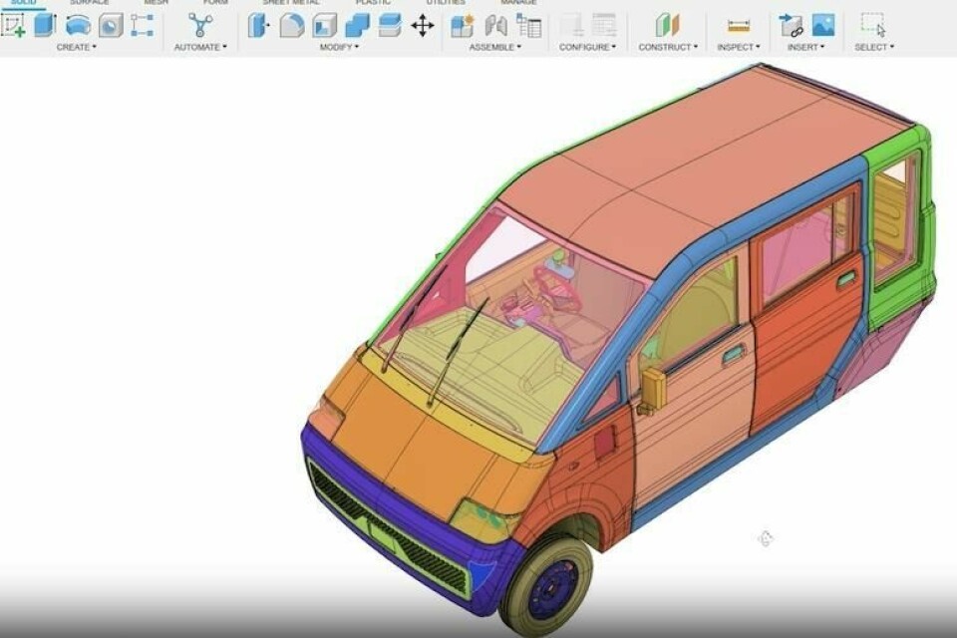Select the Combine tool

point(357,25)
